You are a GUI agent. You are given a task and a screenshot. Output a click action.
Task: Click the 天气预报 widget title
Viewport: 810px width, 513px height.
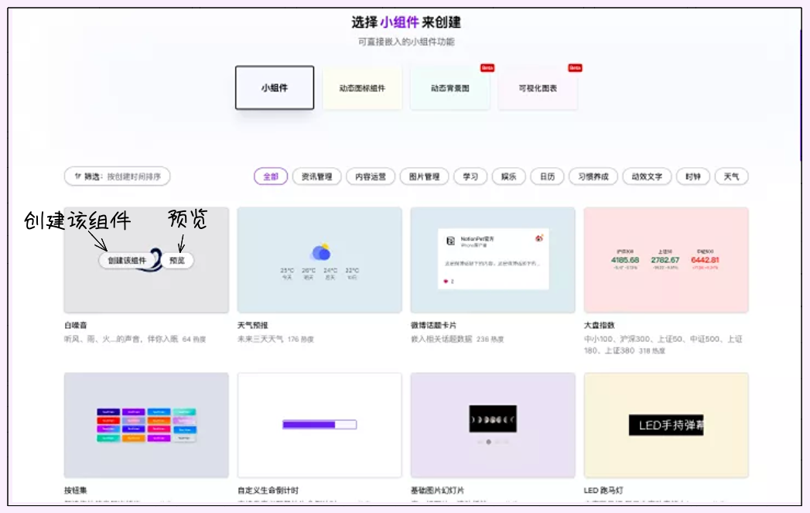tap(253, 325)
